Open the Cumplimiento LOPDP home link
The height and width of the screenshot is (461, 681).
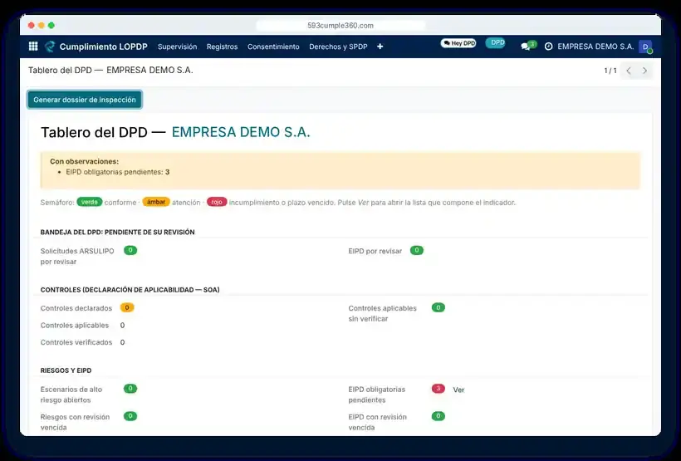click(x=103, y=47)
